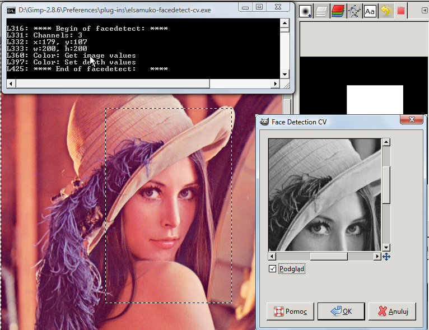Click the console's horizontal scroll-left arrow
The height and width of the screenshot is (330, 429).
(x=11, y=83)
